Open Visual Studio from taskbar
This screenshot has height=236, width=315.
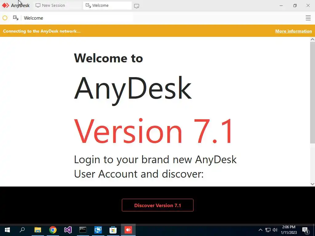[x=68, y=230]
